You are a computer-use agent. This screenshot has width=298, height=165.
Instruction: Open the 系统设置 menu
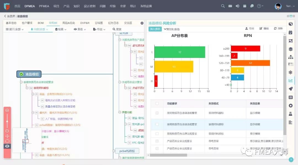(x=146, y=6)
